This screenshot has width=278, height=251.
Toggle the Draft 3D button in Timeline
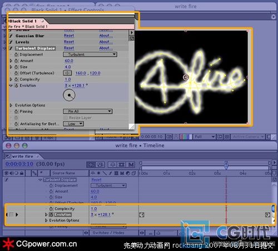coord(100,164)
